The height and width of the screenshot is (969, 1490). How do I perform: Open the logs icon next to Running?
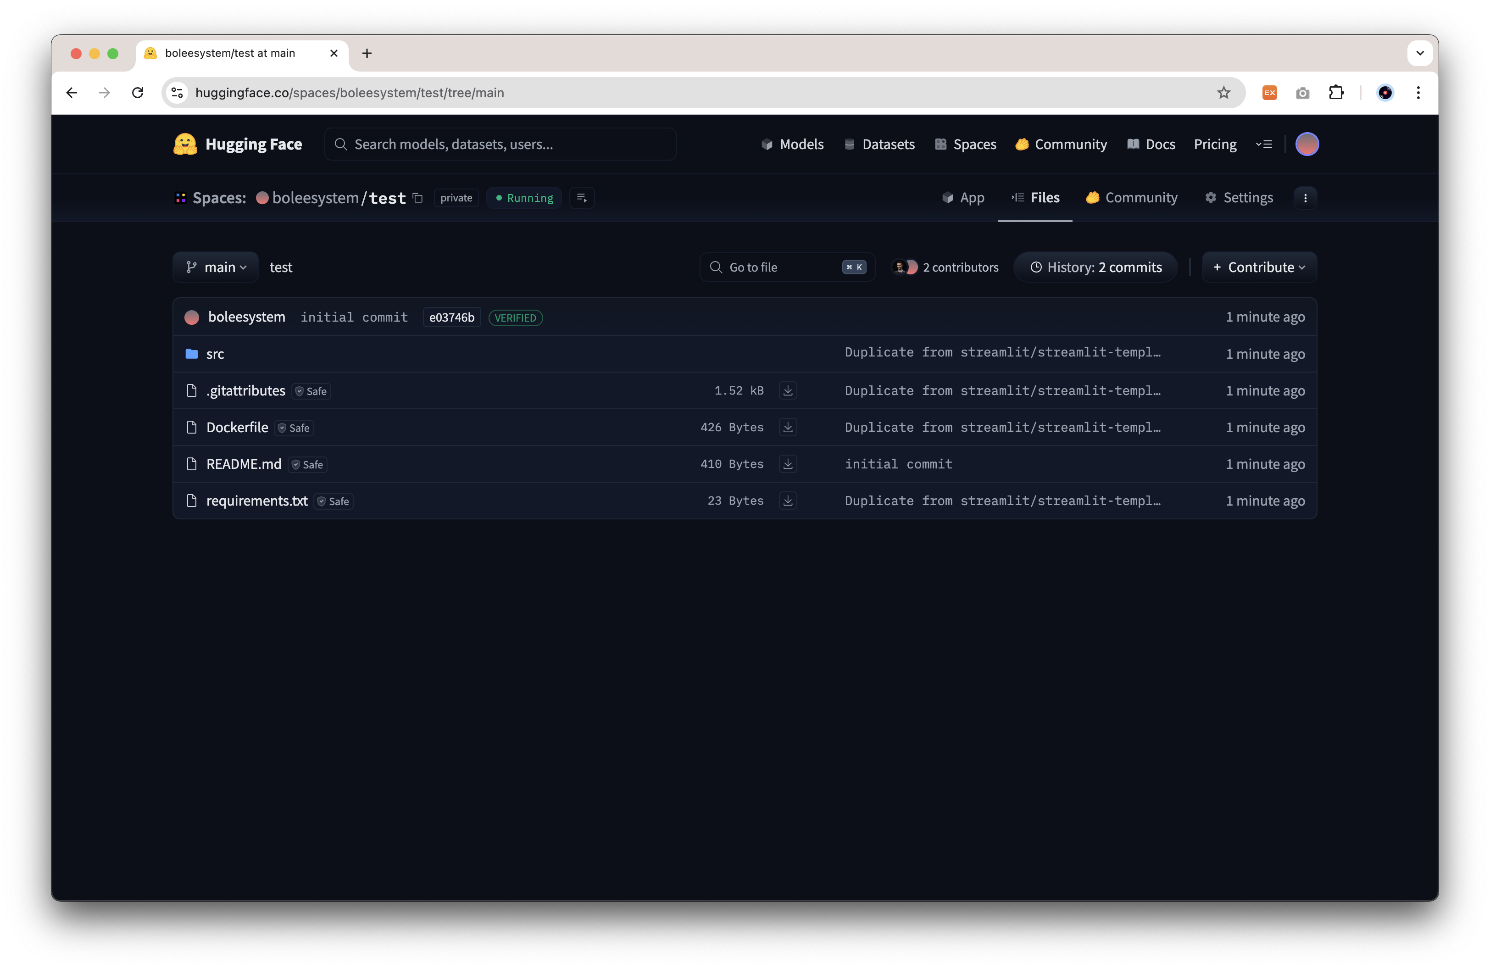point(582,198)
